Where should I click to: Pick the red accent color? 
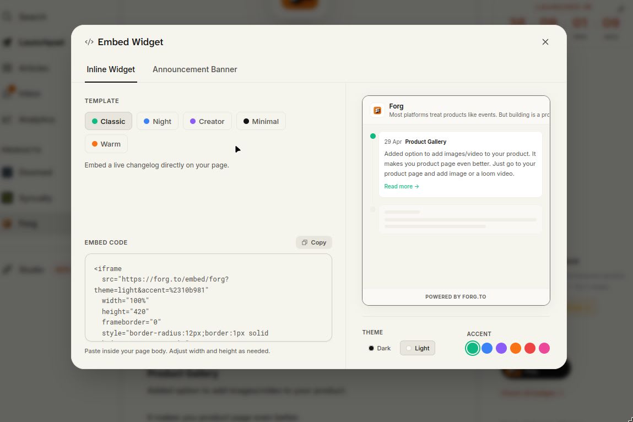click(x=529, y=348)
